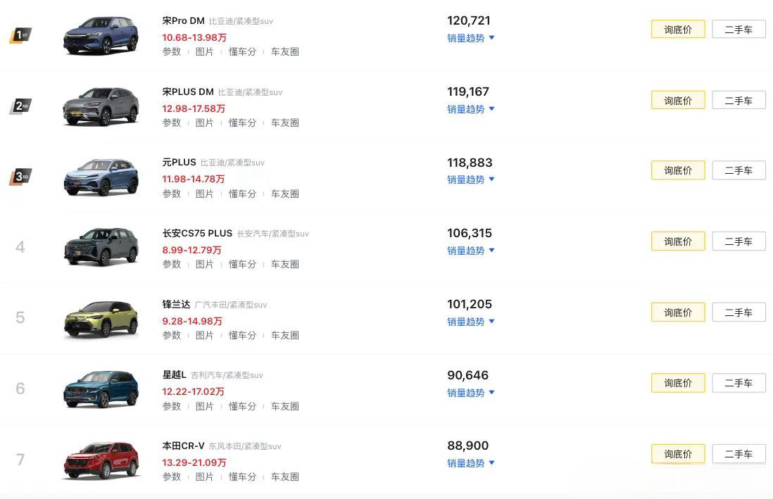Expand 销量趋势 for 宋Pro DM
This screenshot has width=773, height=499.
click(x=470, y=38)
